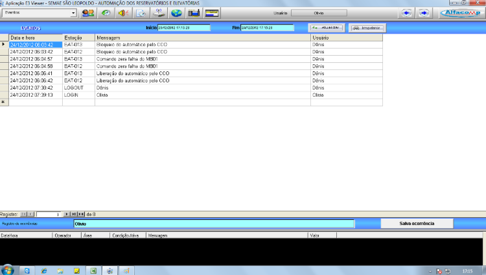Open the document report toolbar icon
This screenshot has width=486, height=275.
pyautogui.click(x=141, y=13)
